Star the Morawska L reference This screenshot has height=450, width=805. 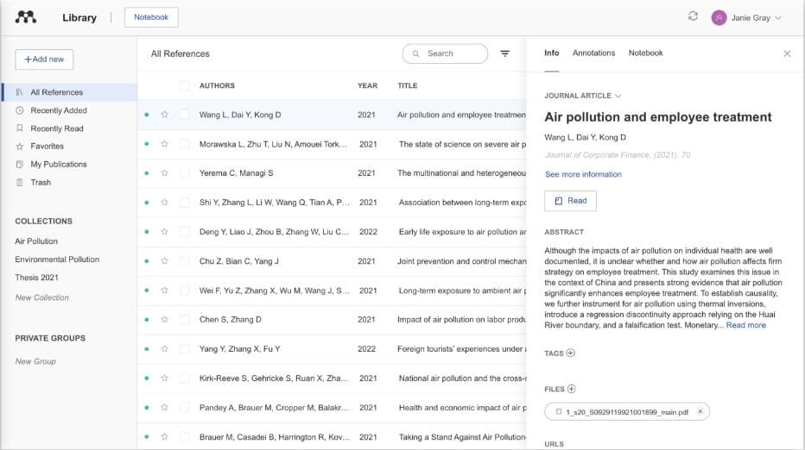pyautogui.click(x=164, y=144)
